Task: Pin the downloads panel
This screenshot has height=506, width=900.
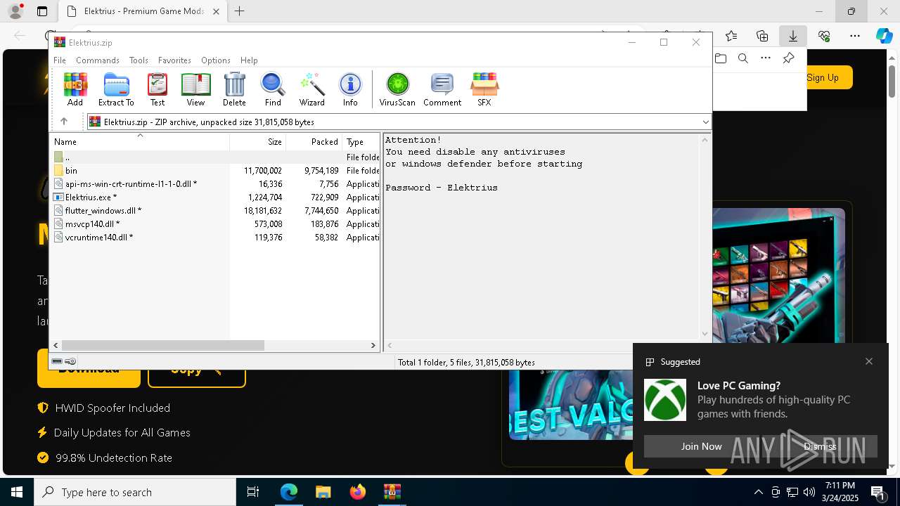Action: pos(788,58)
